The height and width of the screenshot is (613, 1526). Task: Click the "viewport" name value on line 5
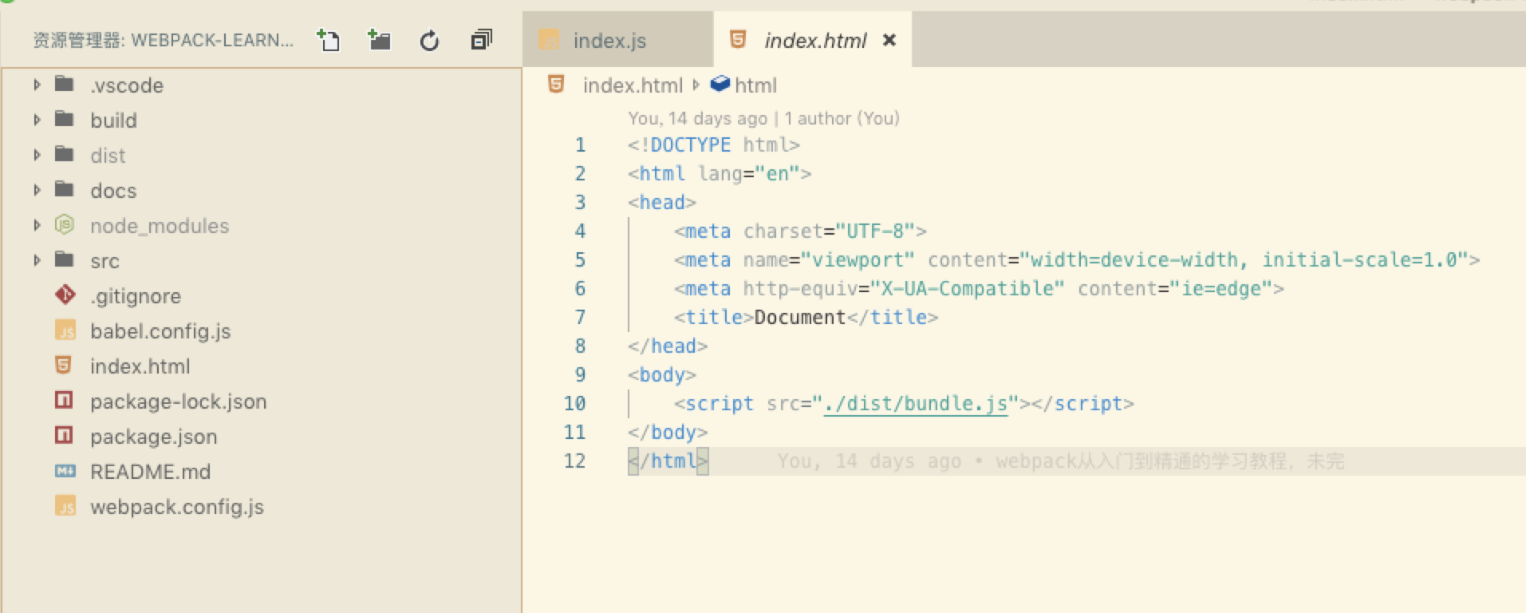[858, 260]
